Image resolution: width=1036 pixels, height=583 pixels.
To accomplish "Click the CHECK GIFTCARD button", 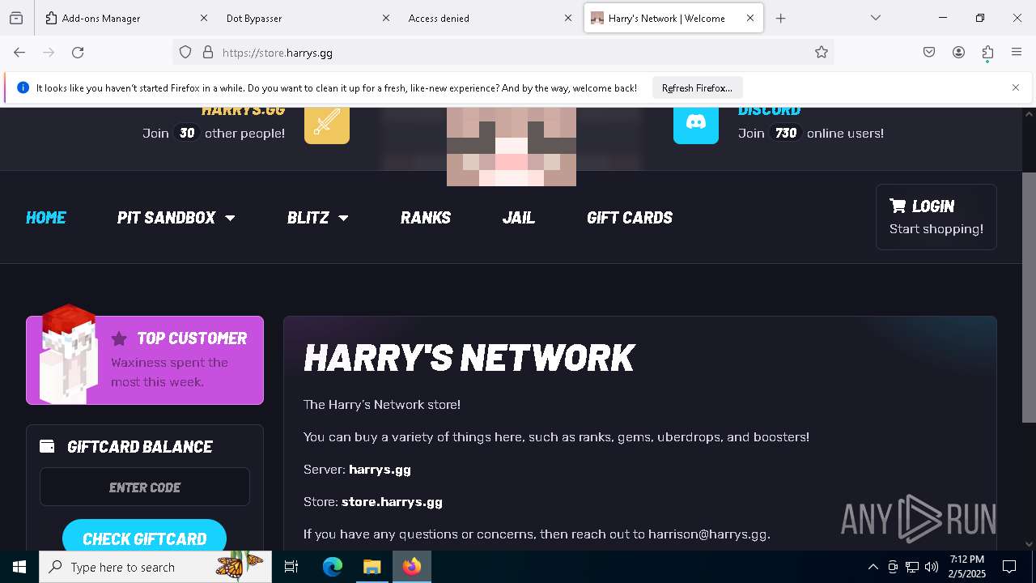I will coord(144,535).
